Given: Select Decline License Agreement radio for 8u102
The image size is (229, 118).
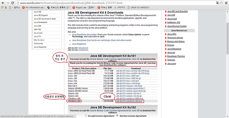Looking at the screenshot, I should pos(117,116).
